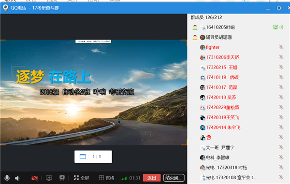Switch to 全屏 fullscreen view
This screenshot has width=290, height=184.
pos(81,178)
